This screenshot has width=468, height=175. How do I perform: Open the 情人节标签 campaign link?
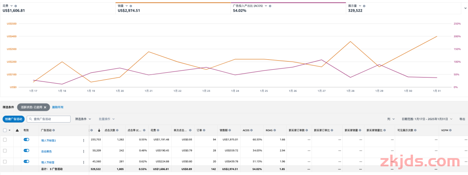pyautogui.click(x=48, y=162)
